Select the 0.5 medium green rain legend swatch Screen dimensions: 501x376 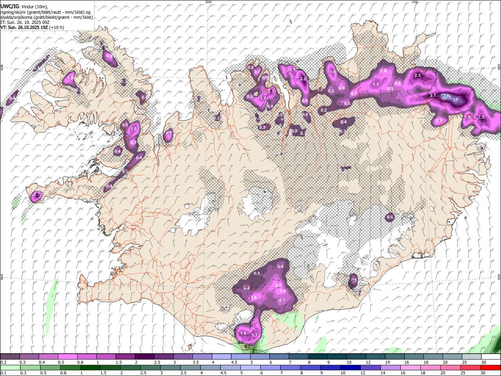coord(50,368)
